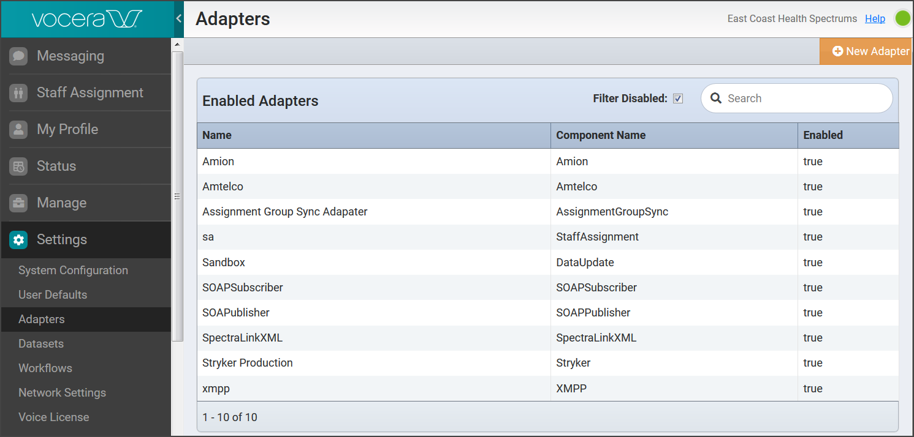This screenshot has width=914, height=437.
Task: Open the Help link
Action: coord(875,19)
